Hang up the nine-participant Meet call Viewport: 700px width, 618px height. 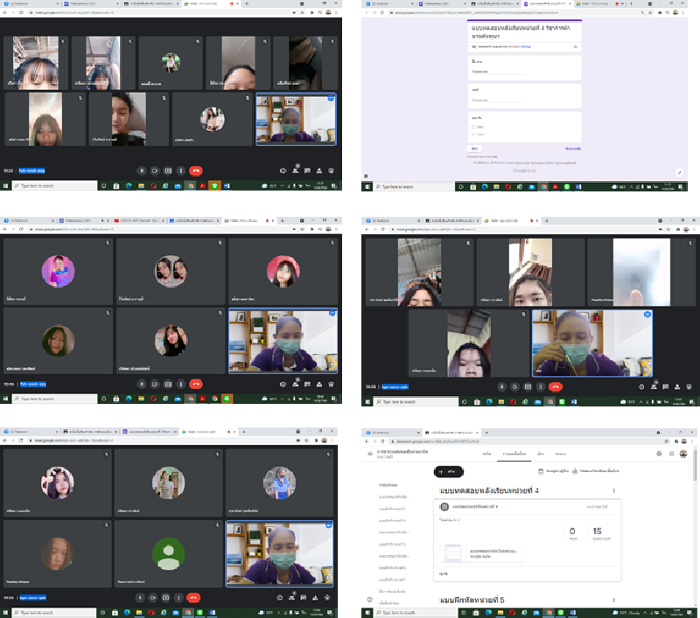pyautogui.click(x=195, y=170)
